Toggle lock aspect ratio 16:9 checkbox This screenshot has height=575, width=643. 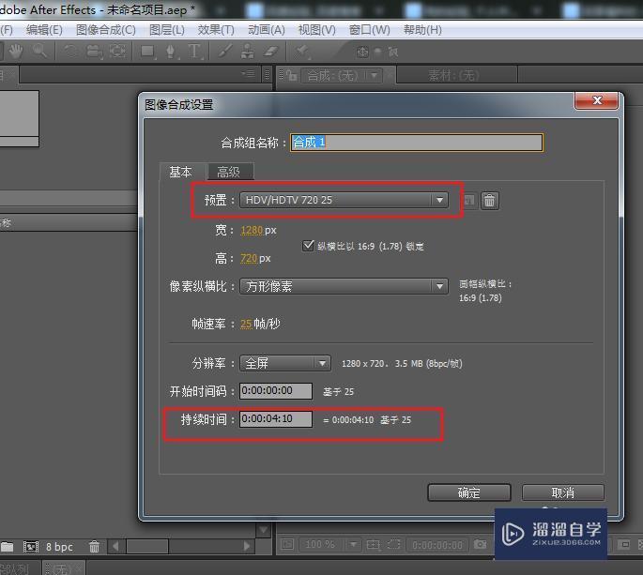pos(308,246)
